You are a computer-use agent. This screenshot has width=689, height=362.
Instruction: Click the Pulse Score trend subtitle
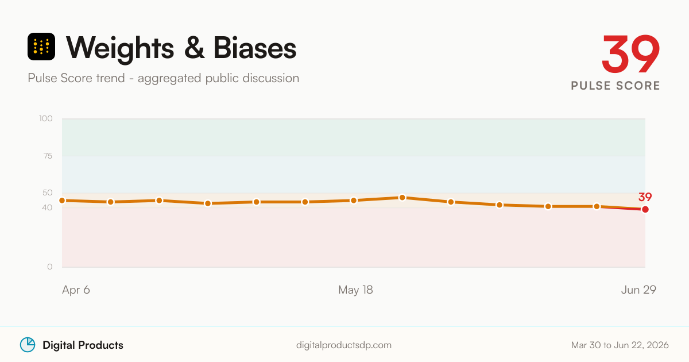pos(163,78)
